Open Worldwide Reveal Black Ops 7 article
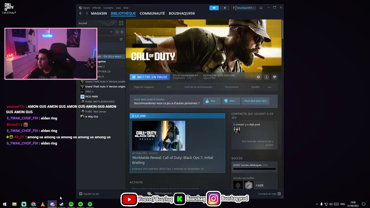Viewport: 370px width, 208px height. (173, 160)
